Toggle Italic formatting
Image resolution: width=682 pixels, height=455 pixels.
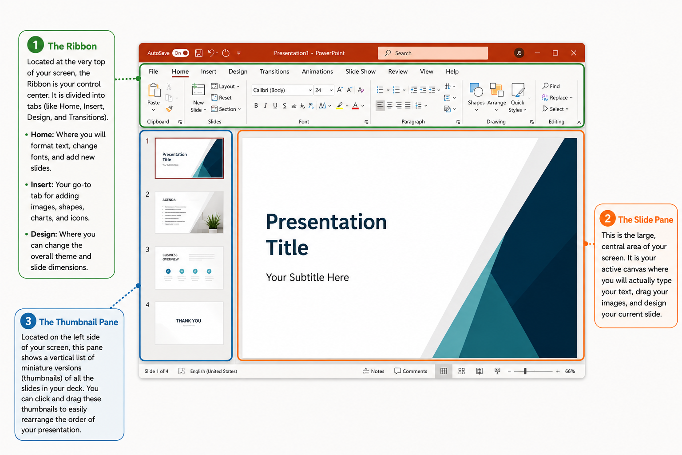pyautogui.click(x=266, y=106)
